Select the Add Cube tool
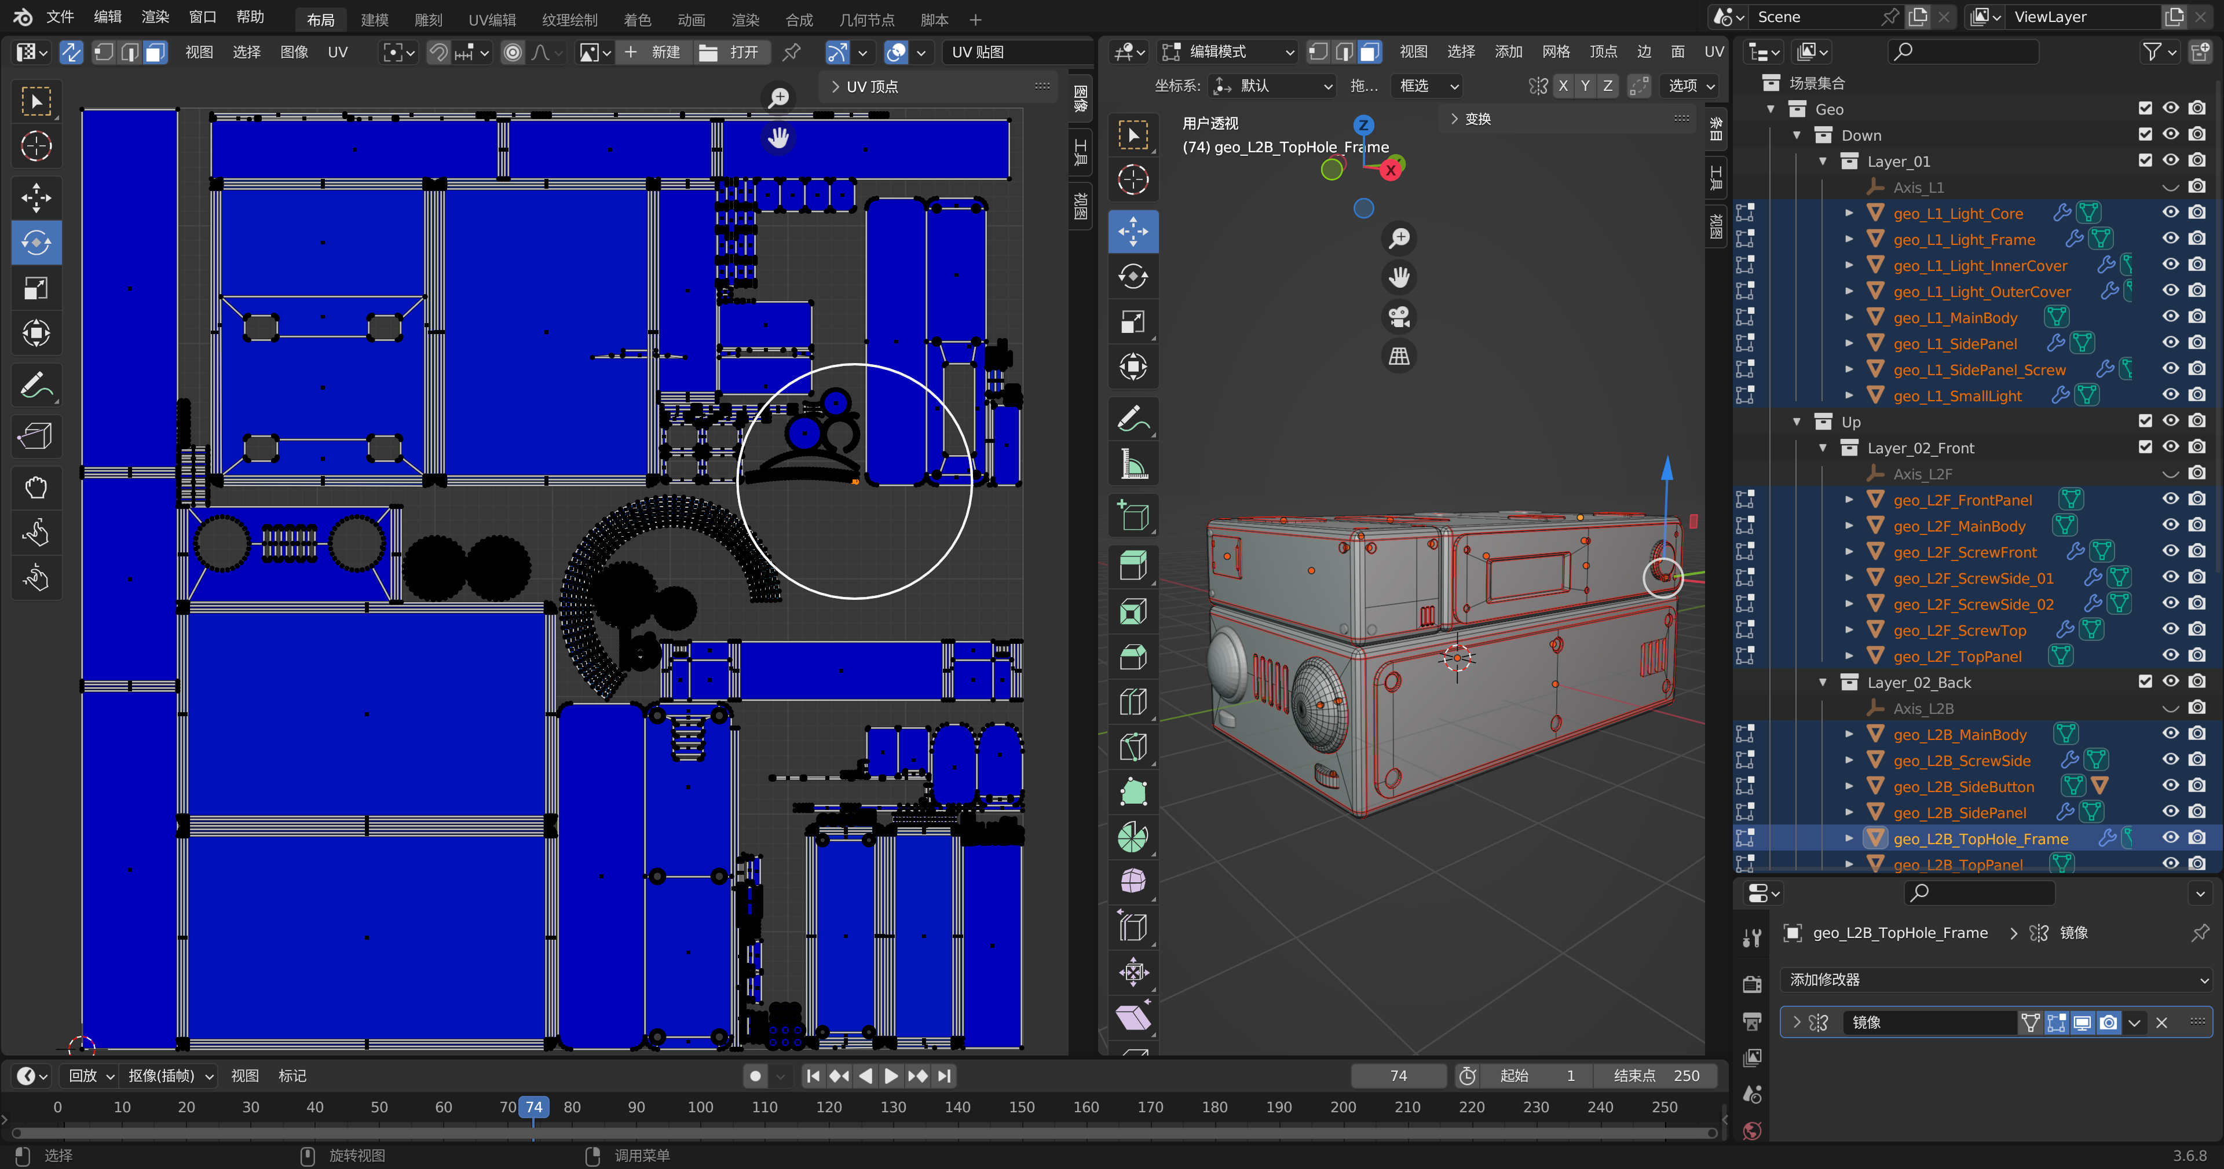Viewport: 2224px width, 1169px height. click(1133, 516)
